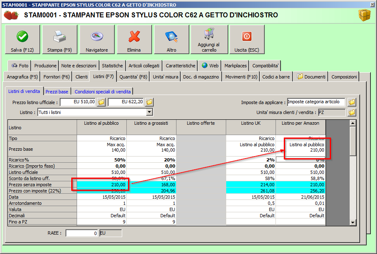Click the Prezzo listino ufficiale EU 510,00 field

pos(77,102)
